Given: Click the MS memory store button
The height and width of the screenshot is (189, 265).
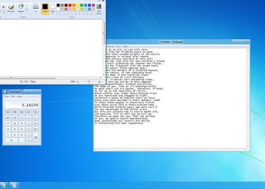Looking at the screenshot, I should tap(22, 112).
